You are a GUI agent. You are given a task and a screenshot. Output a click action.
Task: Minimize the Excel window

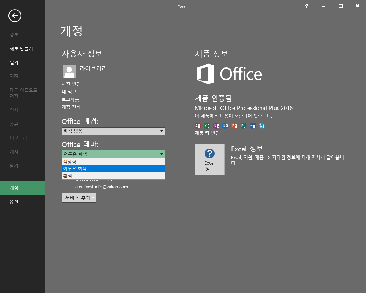pos(323,6)
